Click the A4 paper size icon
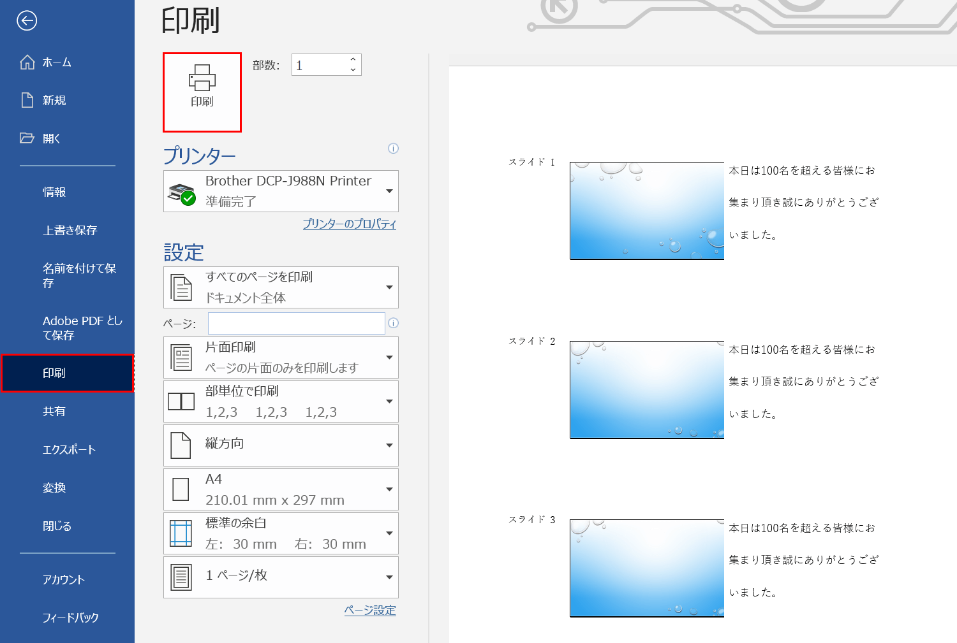The height and width of the screenshot is (643, 957). click(x=181, y=489)
